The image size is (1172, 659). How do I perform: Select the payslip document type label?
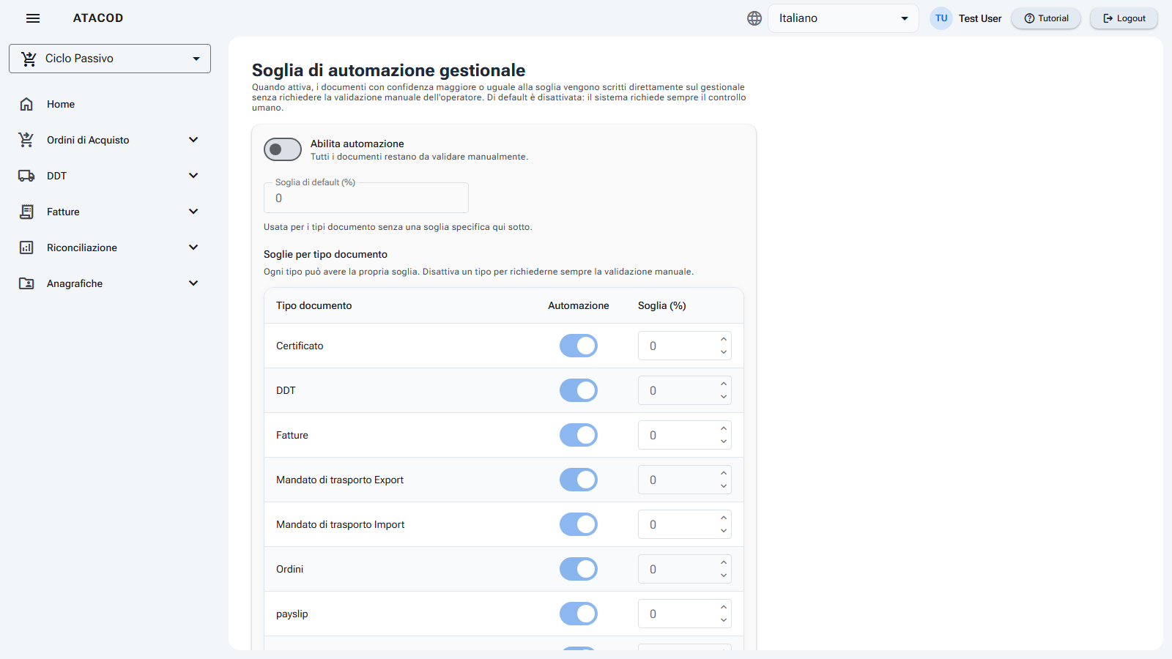292,614
